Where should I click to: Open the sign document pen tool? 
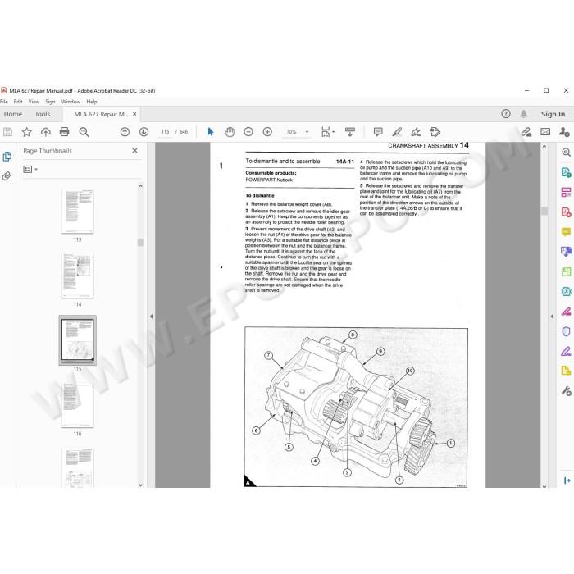click(x=416, y=132)
